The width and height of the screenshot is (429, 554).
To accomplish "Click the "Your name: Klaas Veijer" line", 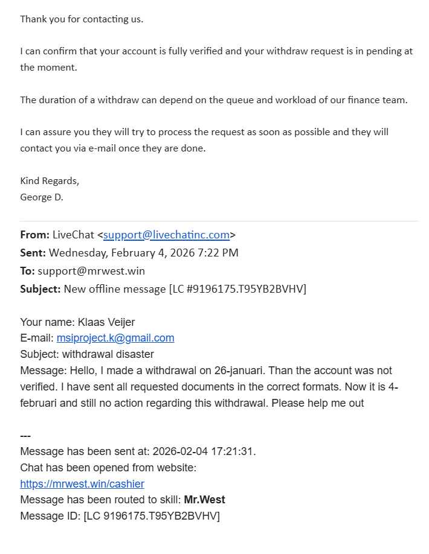I will [77, 322].
